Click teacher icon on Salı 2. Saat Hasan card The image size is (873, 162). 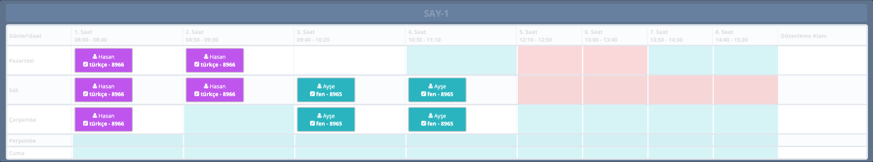206,86
